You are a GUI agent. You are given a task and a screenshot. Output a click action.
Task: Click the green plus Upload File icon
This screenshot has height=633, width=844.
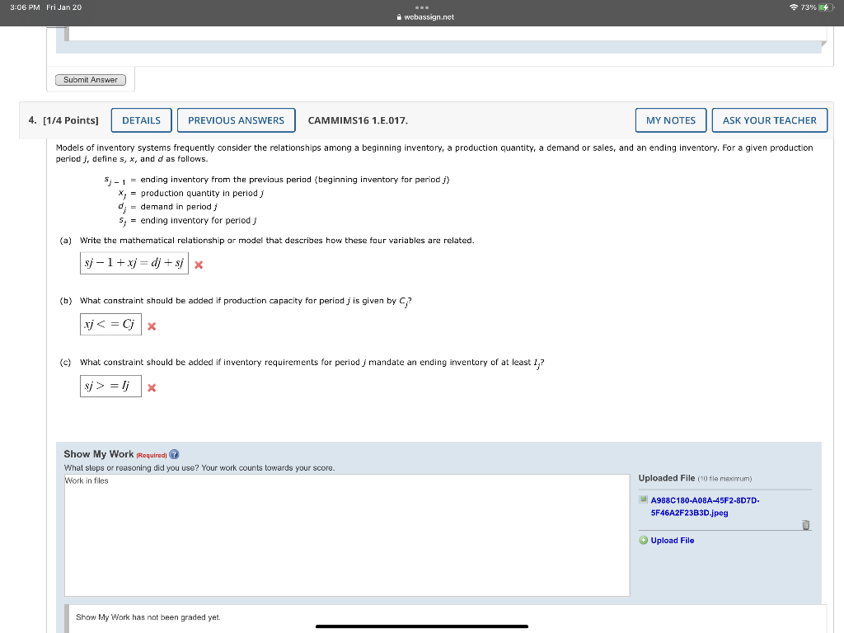pyautogui.click(x=642, y=540)
